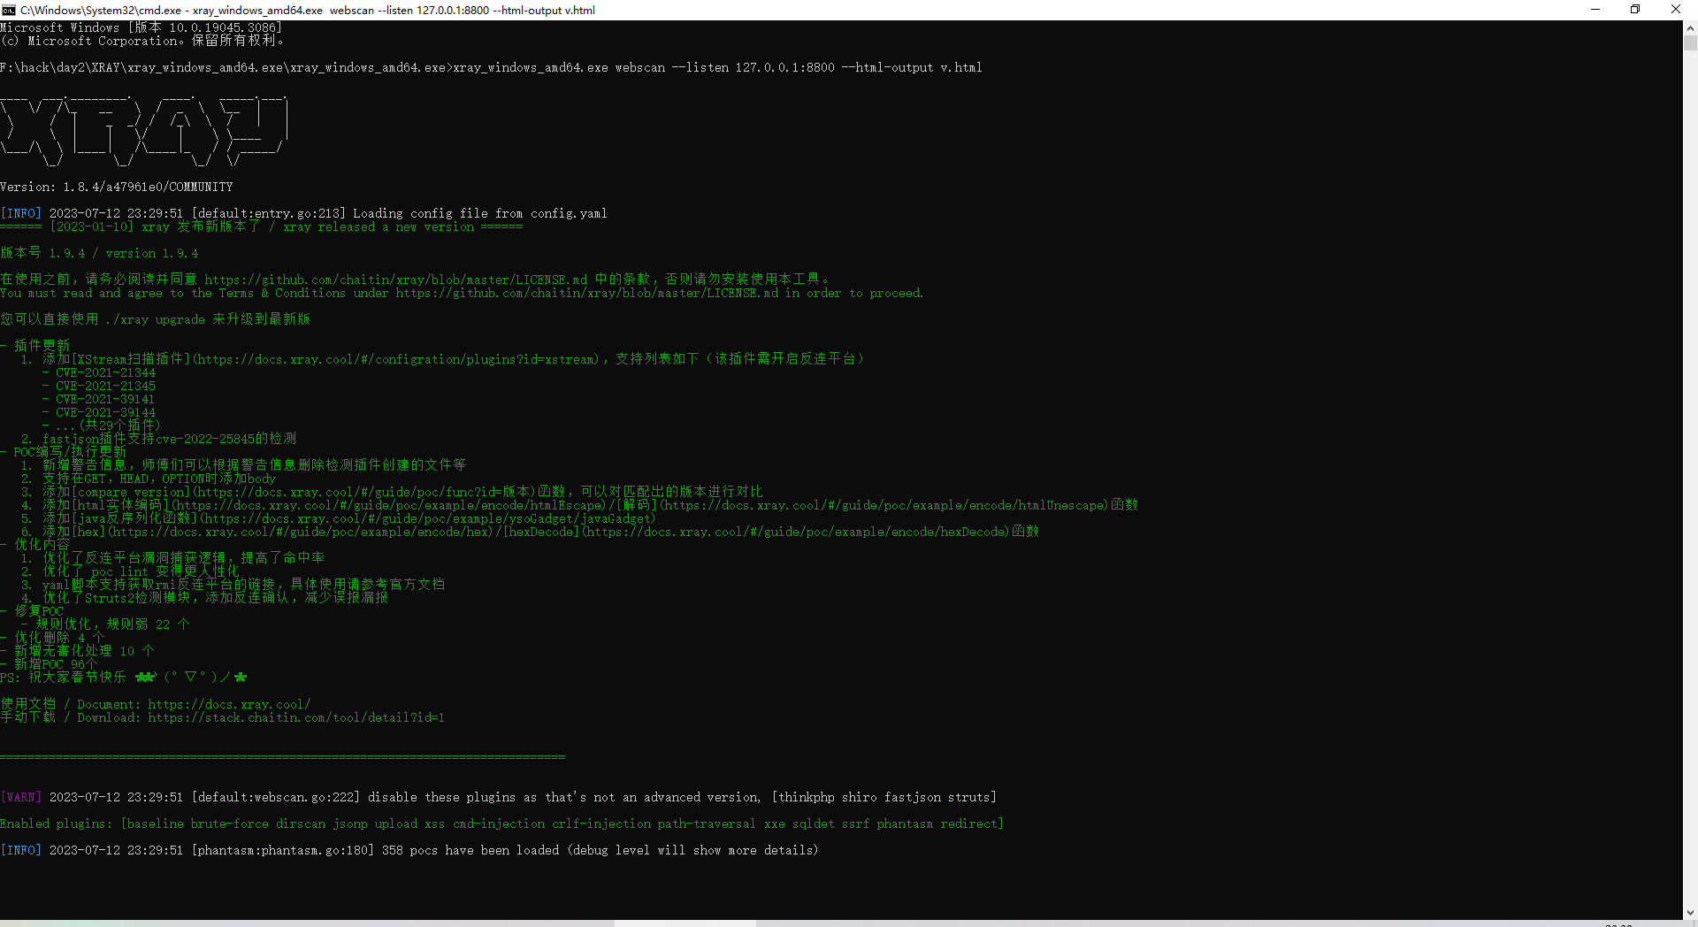Click the first [INFO] tag, Loading config line

[21, 213]
